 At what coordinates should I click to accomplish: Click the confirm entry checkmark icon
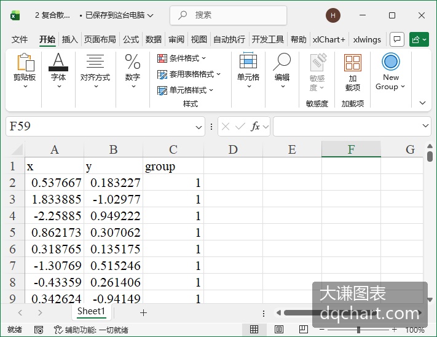[x=240, y=127]
